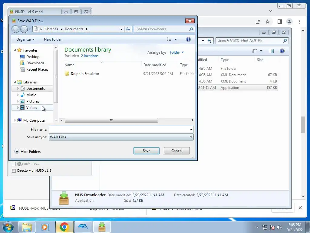The image size is (310, 233).
Task: Click the navigation pane vertical scrollbar
Action: click(56, 76)
